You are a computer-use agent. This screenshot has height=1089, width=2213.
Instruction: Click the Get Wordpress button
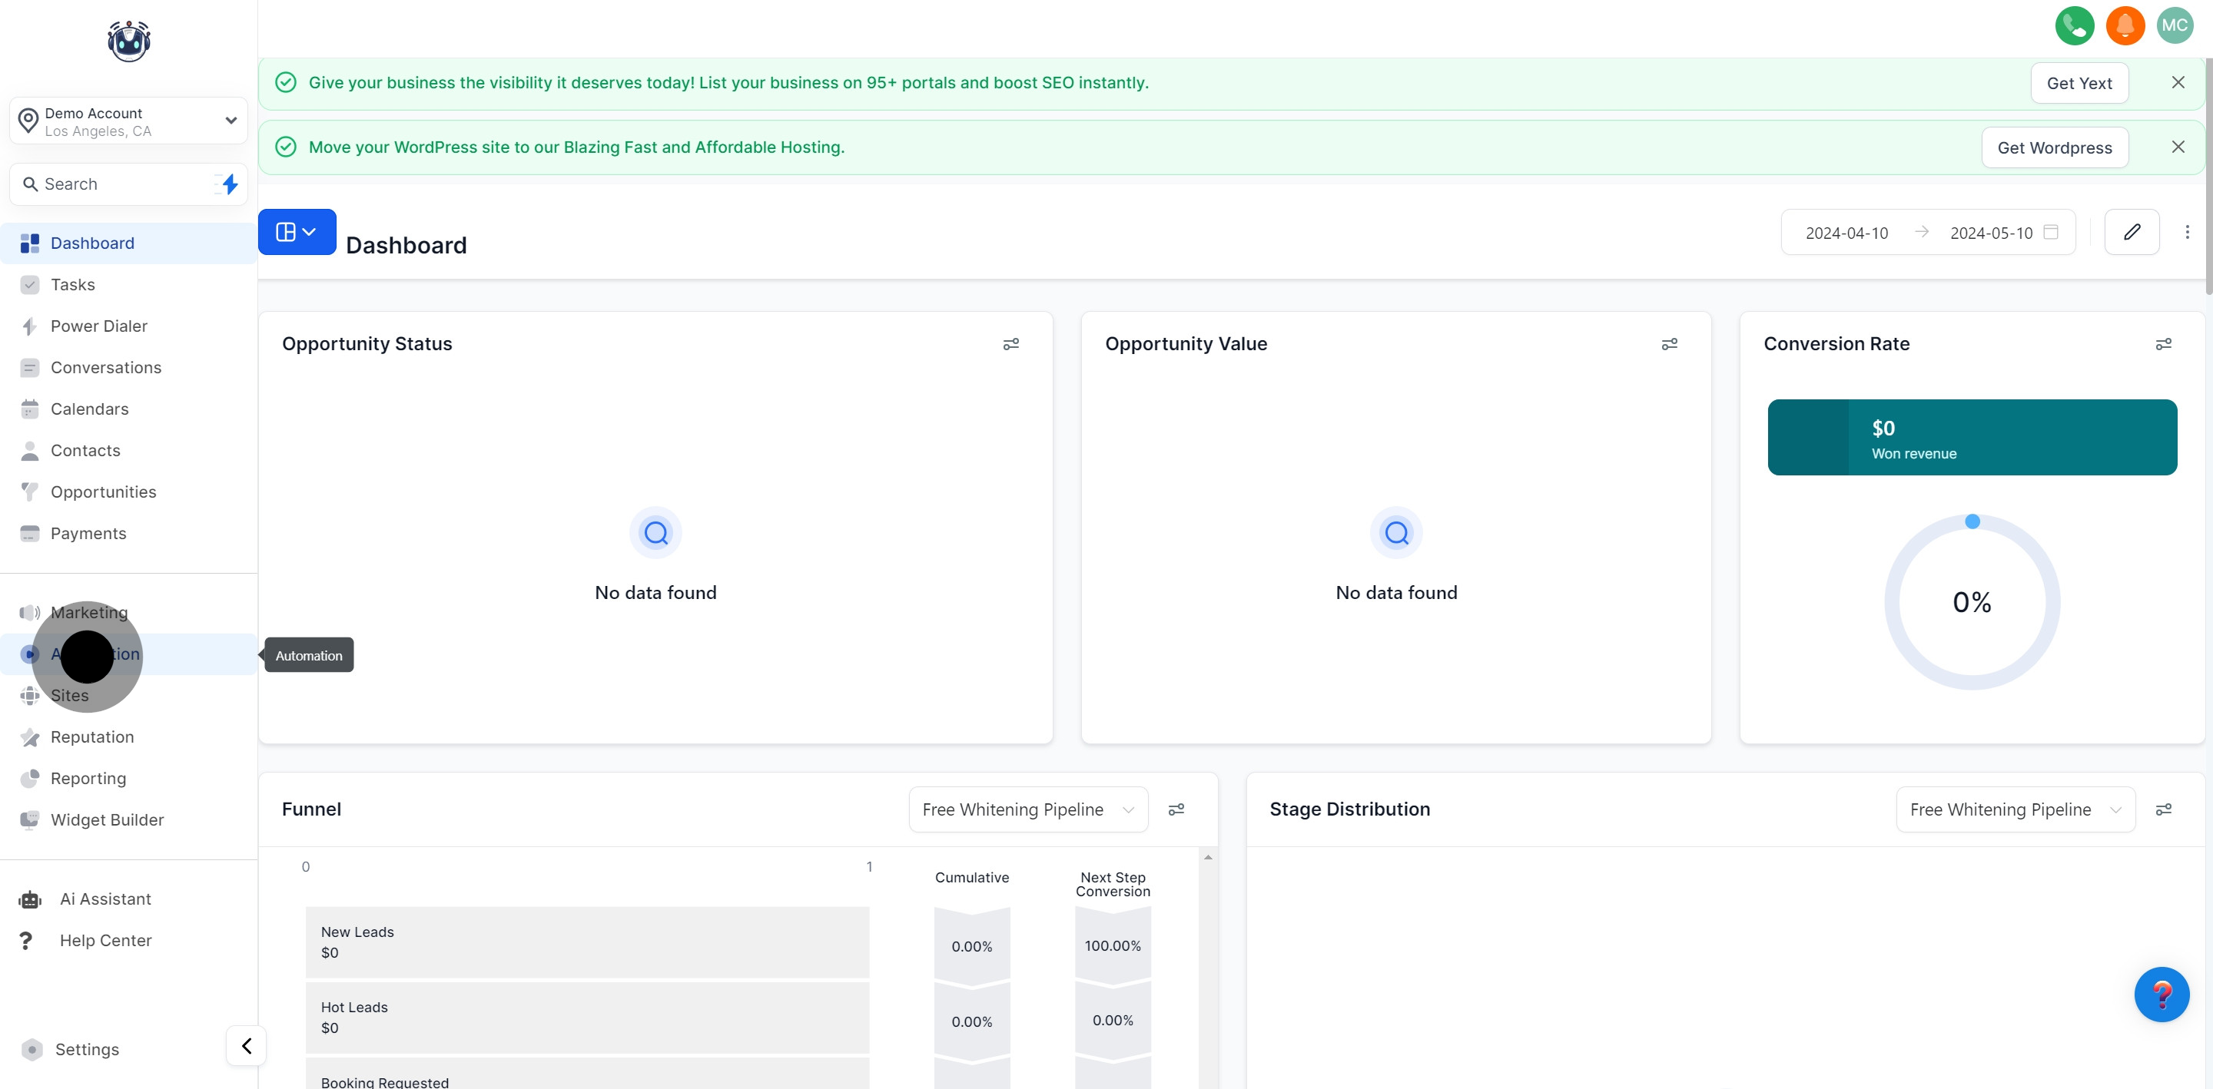(x=2053, y=147)
